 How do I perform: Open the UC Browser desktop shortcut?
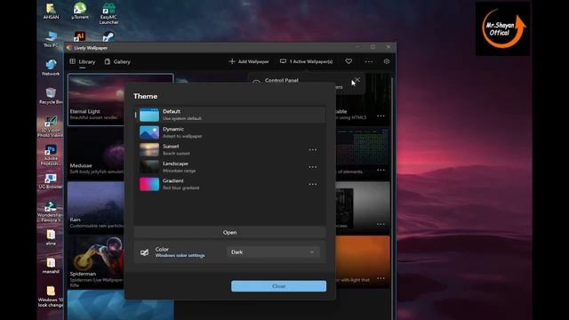51,180
